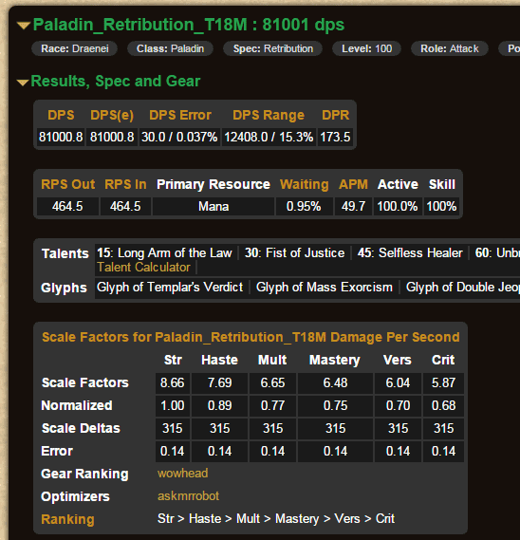Image resolution: width=520 pixels, height=540 pixels.
Task: Click the DPS column header
Action: click(61, 115)
